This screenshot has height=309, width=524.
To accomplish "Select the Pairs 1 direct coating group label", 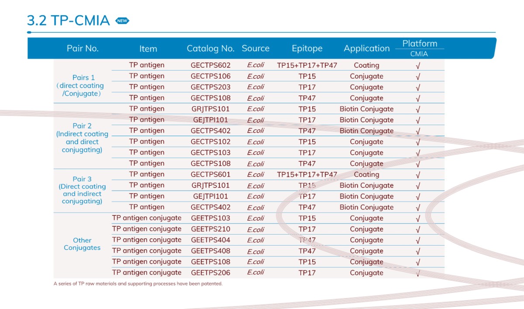I will [x=82, y=86].
